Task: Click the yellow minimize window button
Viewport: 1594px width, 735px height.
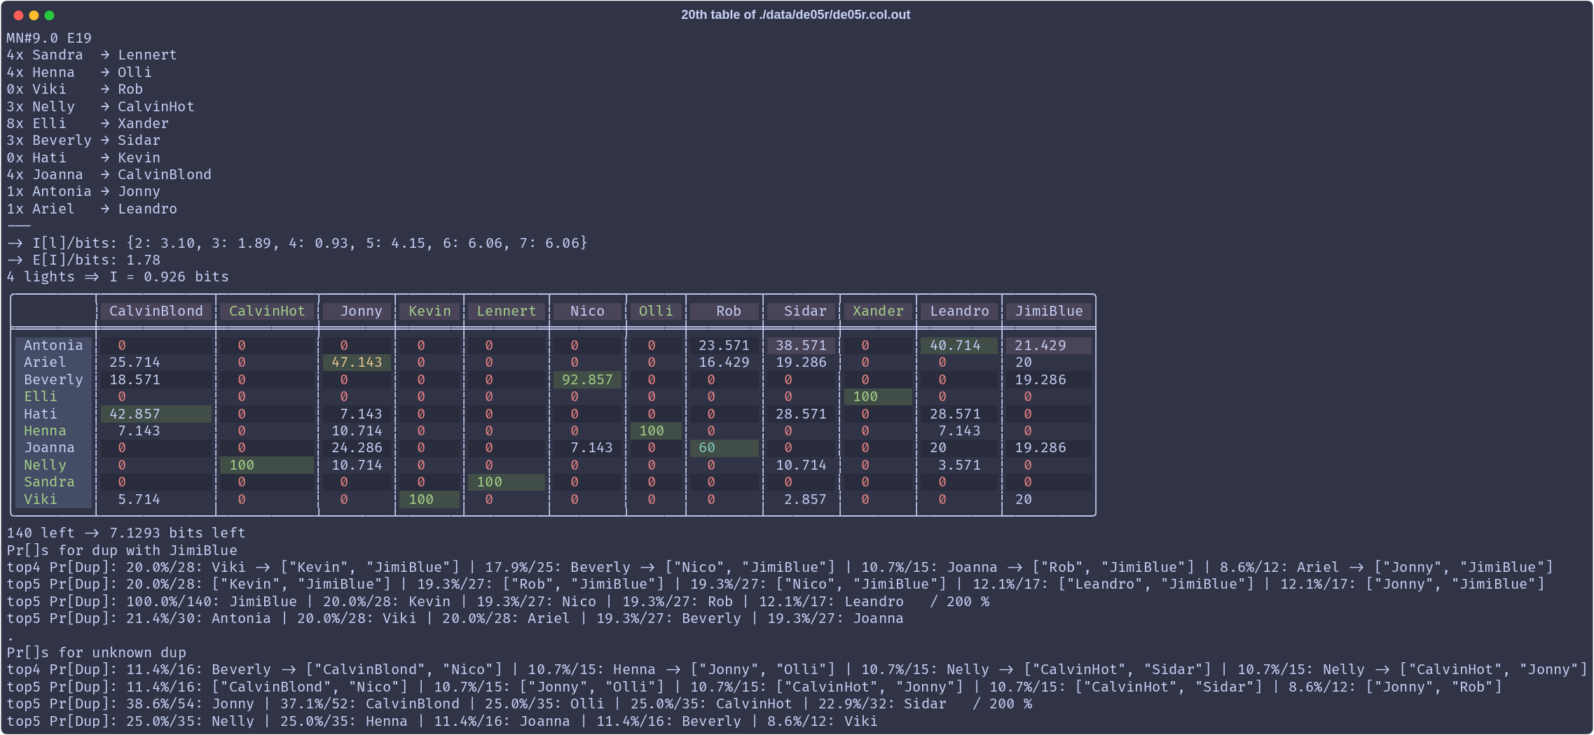Action: point(34,15)
